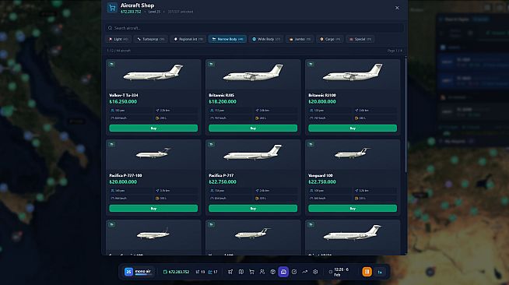Open the Vanguard 100 plane image
Image resolution: width=509 pixels, height=285 pixels.
(353, 153)
